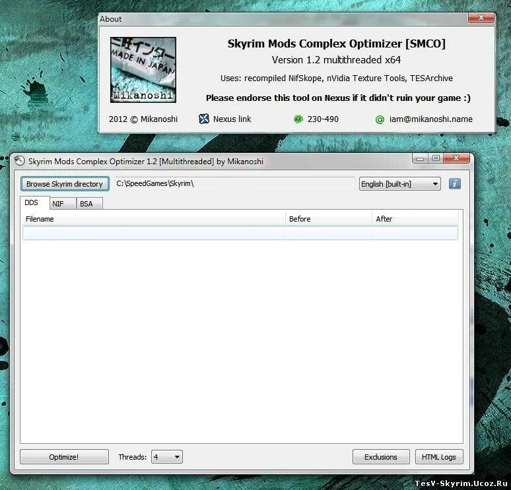The width and height of the screenshot is (511, 490).
Task: Click the Before column header
Action: (329, 219)
